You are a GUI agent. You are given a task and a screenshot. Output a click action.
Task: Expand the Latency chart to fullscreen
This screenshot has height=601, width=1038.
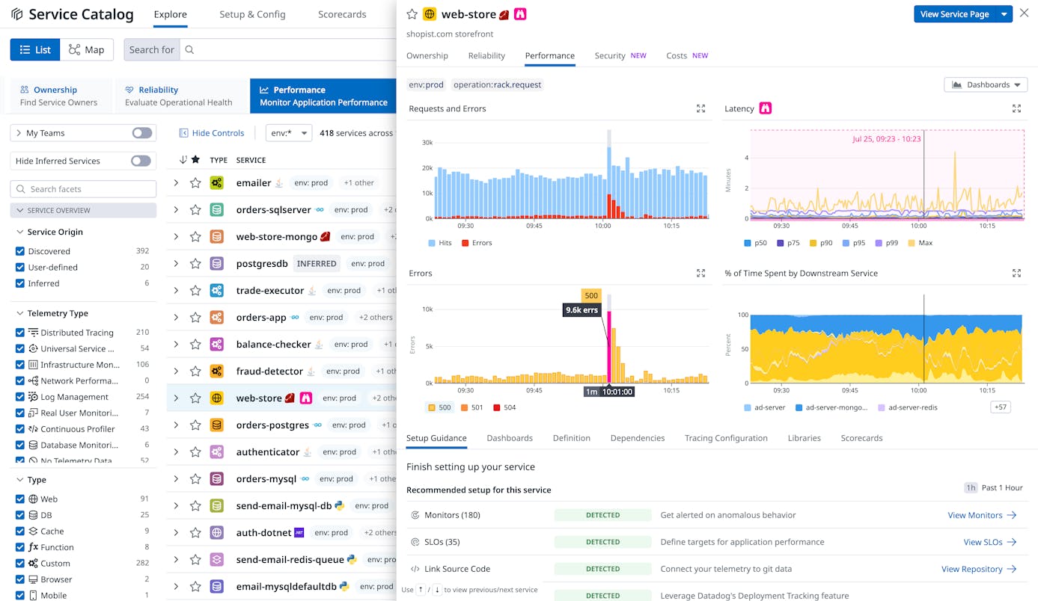click(1016, 108)
